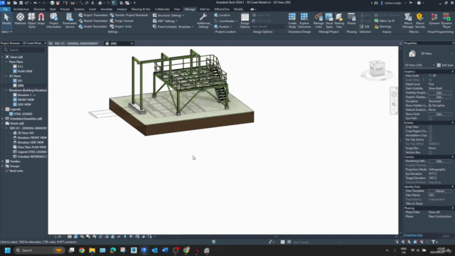Image resolution: width=455 pixels, height=256 pixels.
Task: Open Parameters Service
Action: coord(70,20)
